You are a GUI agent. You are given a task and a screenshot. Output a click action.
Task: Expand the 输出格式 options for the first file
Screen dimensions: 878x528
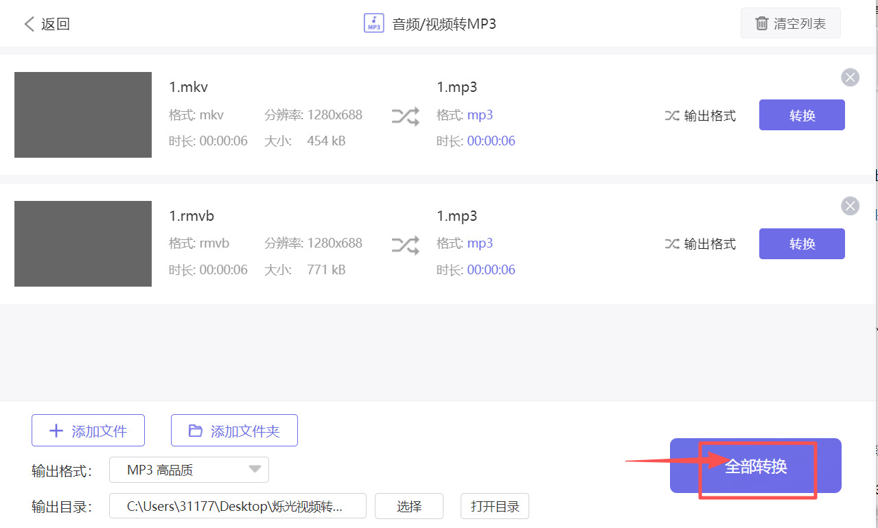tap(700, 115)
